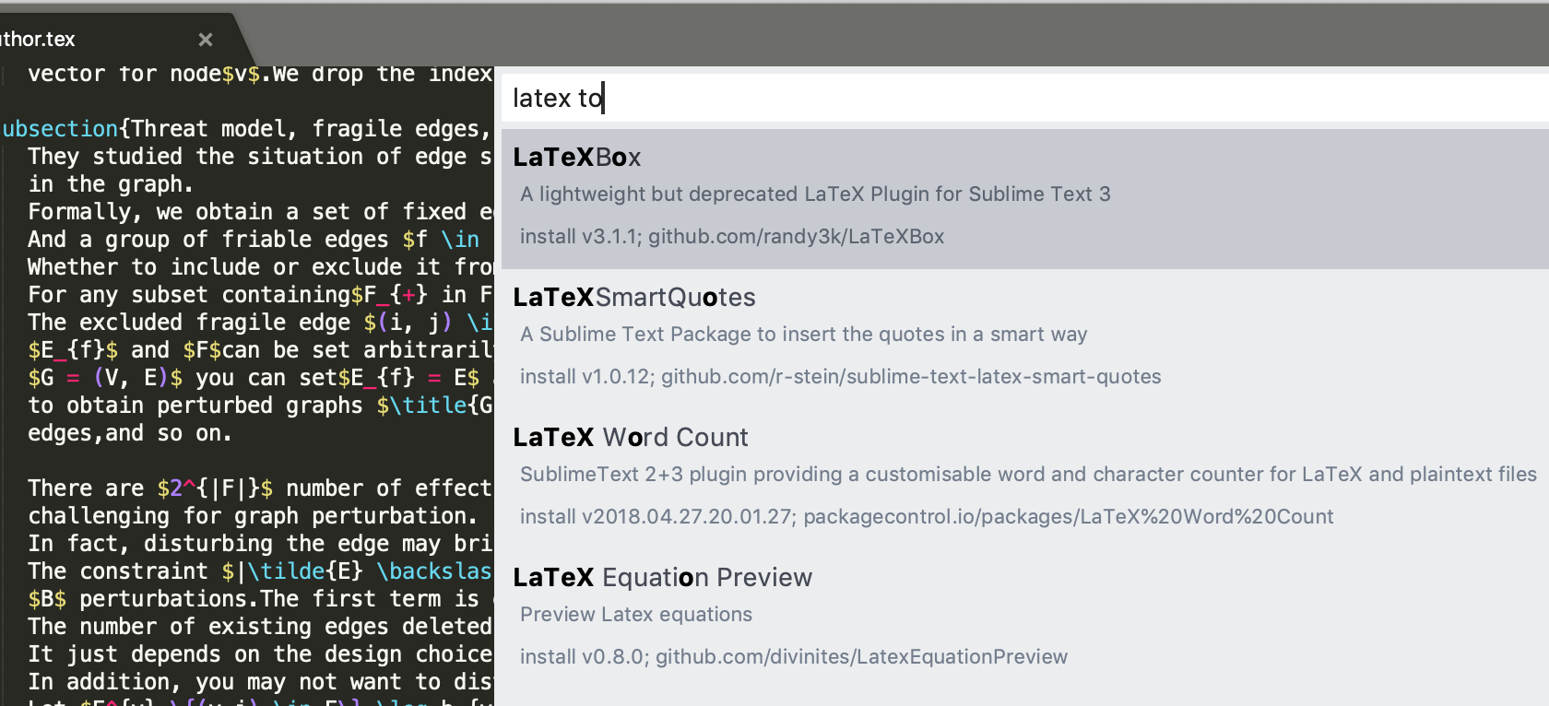Click 'install v1.0.12' sublime-text-latex-smart-quotes line
Screen dimensions: 1549x706
pyautogui.click(x=841, y=377)
